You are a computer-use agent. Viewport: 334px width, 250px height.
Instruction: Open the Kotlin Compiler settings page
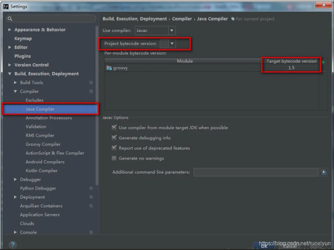[x=41, y=171]
